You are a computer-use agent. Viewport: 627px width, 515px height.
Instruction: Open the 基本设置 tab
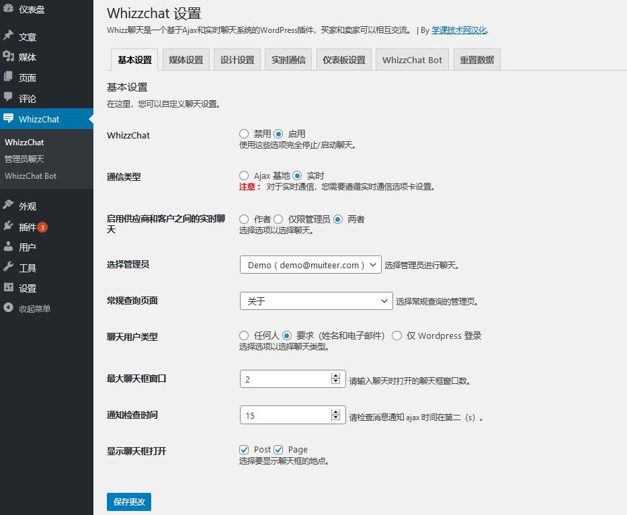pyautogui.click(x=134, y=60)
